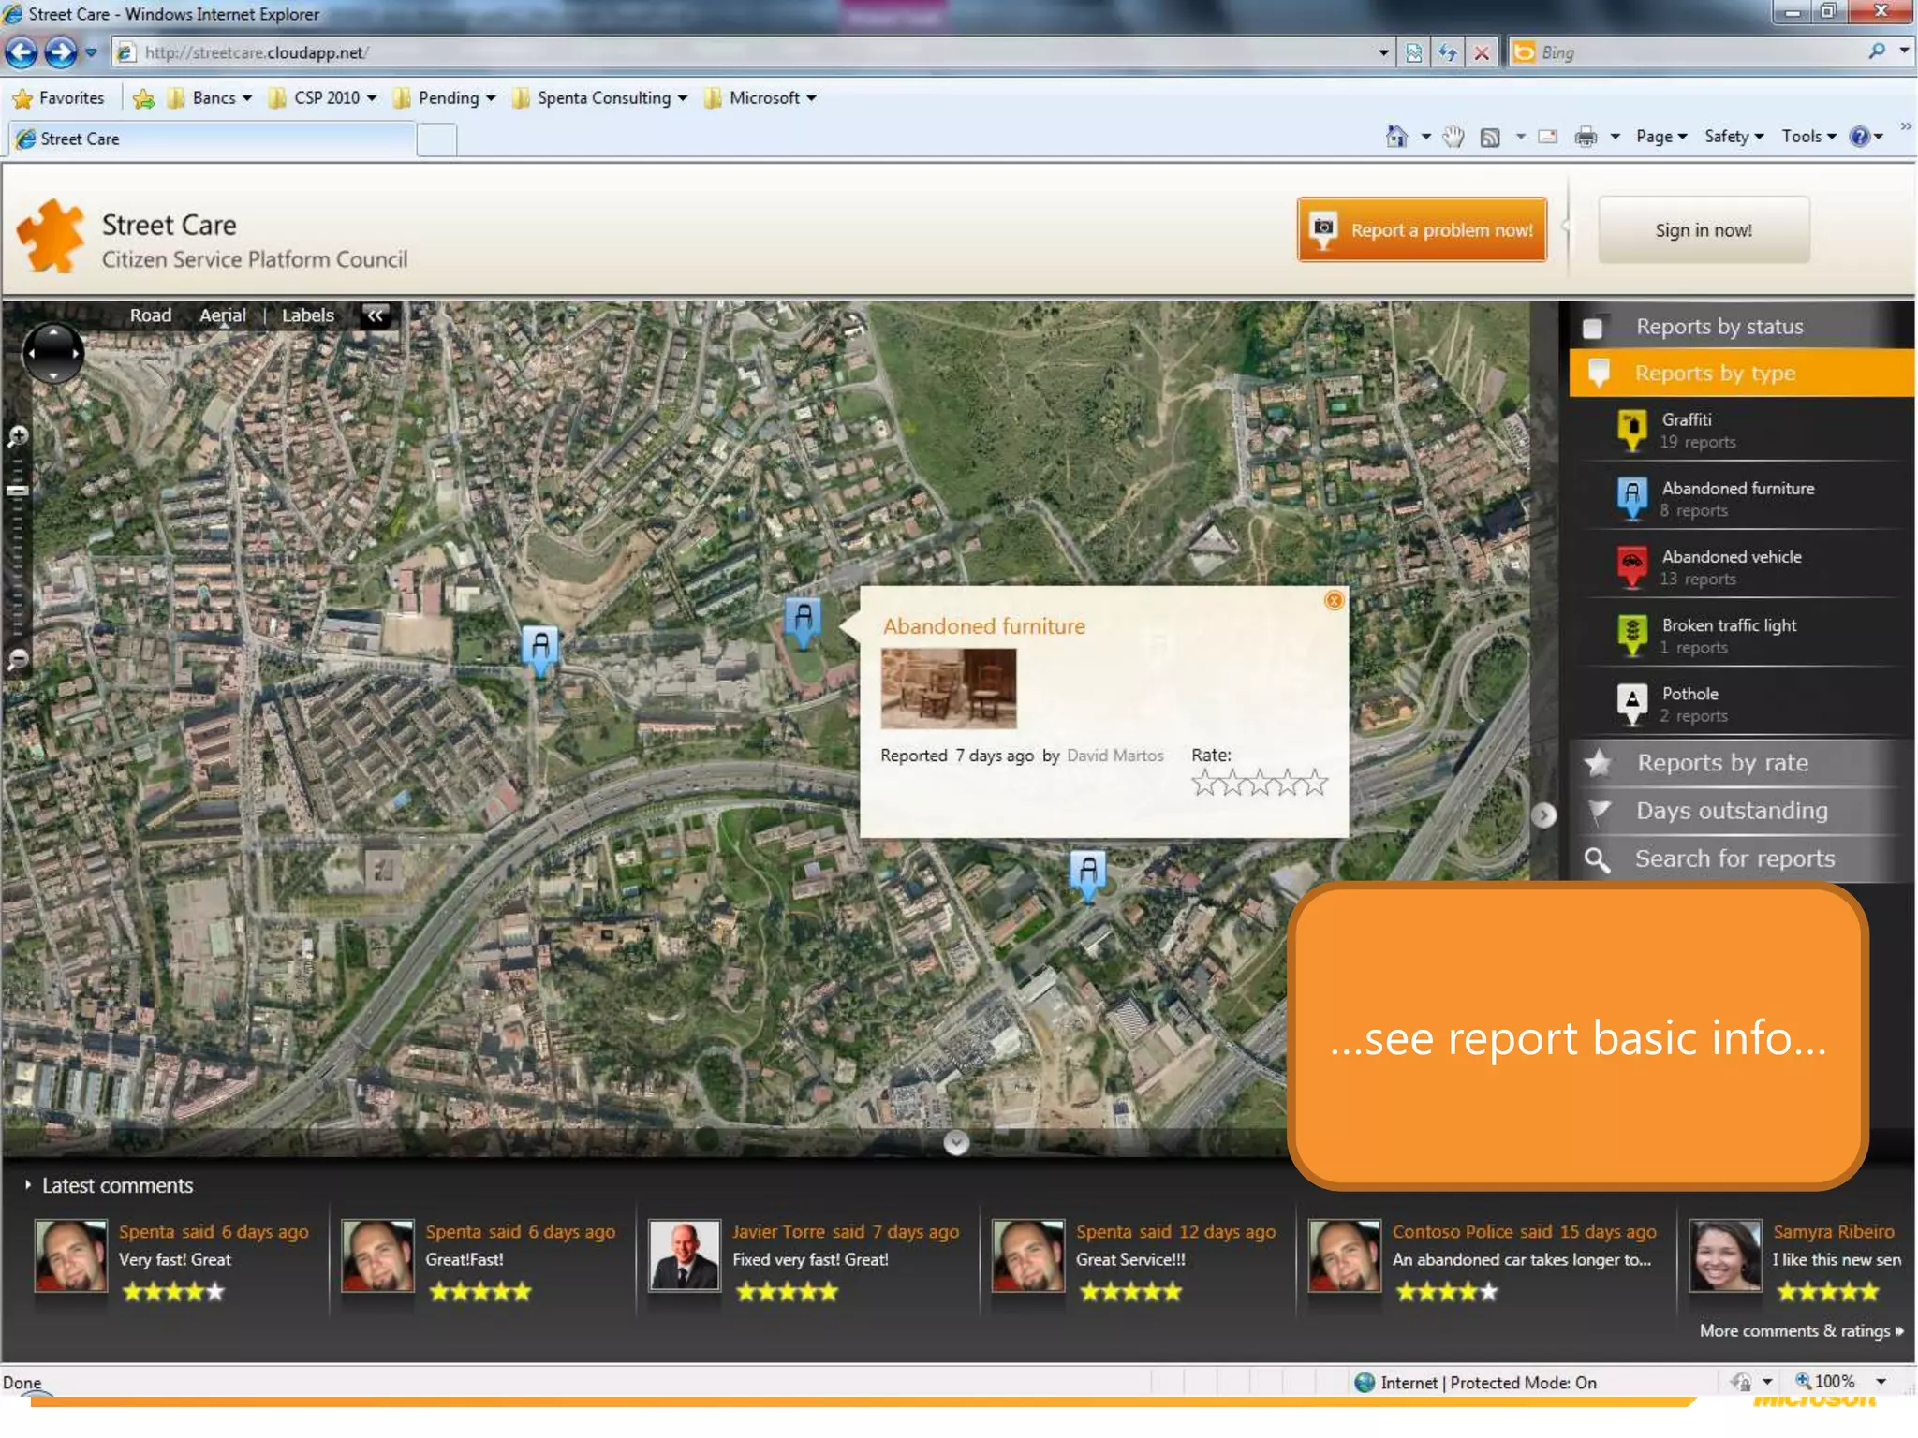This screenshot has width=1918, height=1438.
Task: Collapse the comments panel with the down arrow
Action: pyautogui.click(x=955, y=1142)
